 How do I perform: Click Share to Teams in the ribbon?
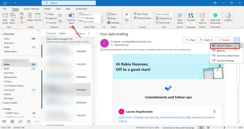[71, 18]
